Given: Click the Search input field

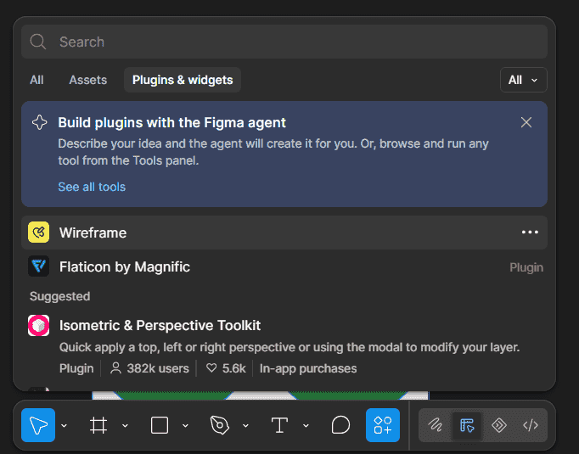Looking at the screenshot, I should click(284, 42).
